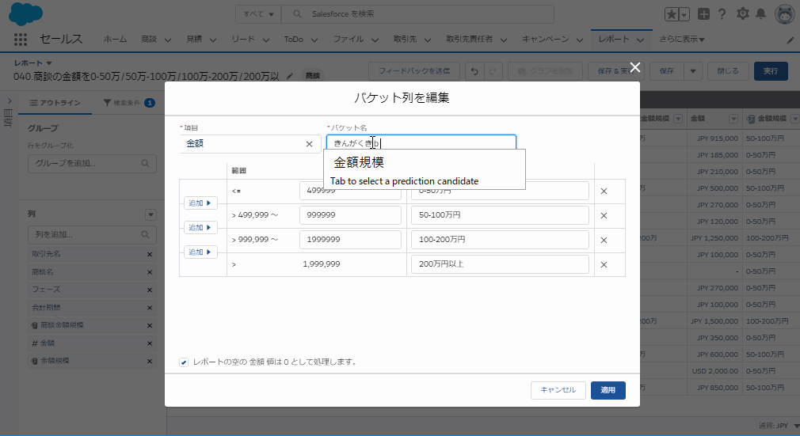The height and width of the screenshot is (436, 800).
Task: Click the 列を追加 search field
Action: (x=93, y=234)
